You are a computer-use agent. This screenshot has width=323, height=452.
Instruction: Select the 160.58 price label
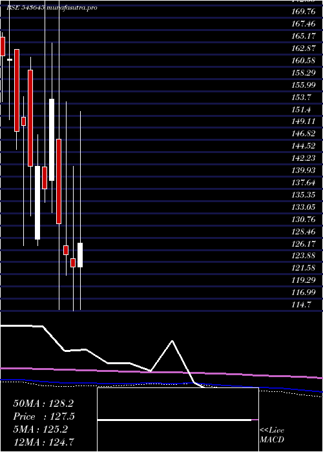click(304, 61)
